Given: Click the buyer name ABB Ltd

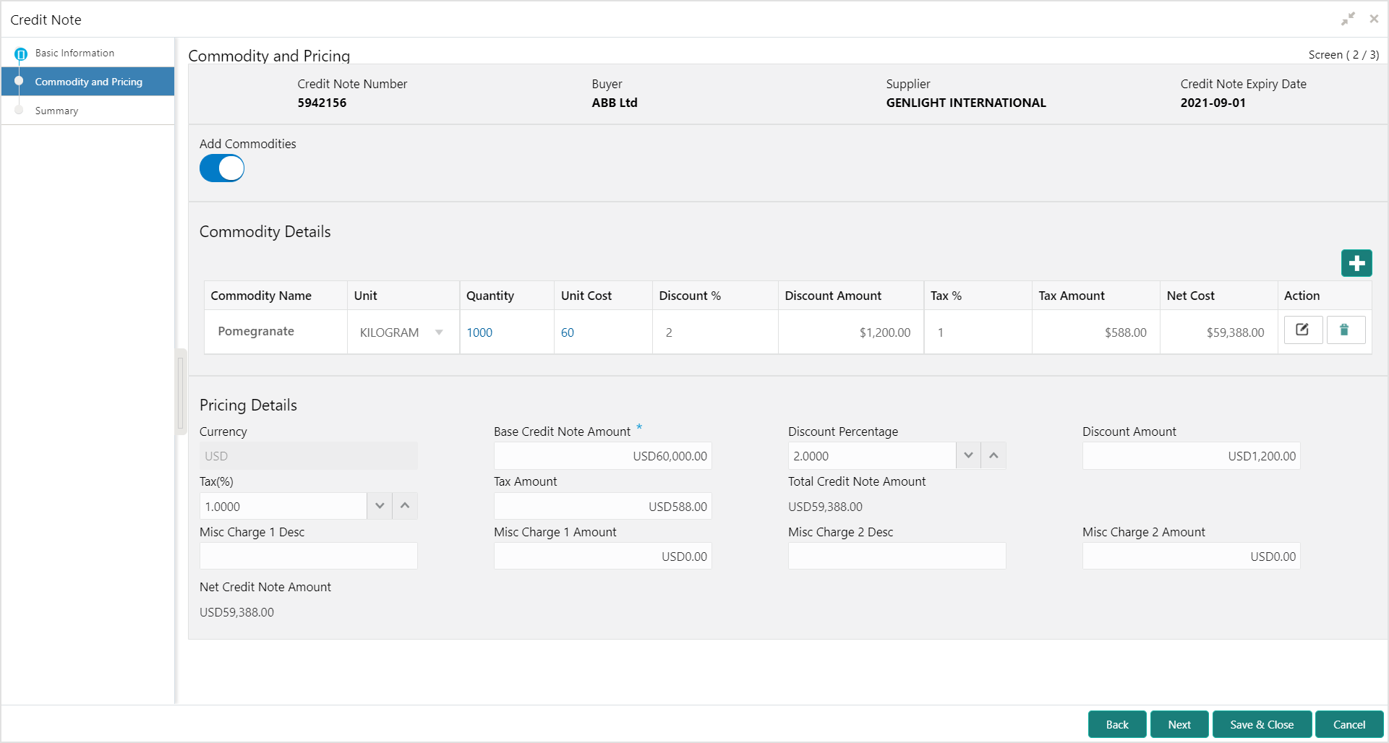Looking at the screenshot, I should [x=615, y=103].
